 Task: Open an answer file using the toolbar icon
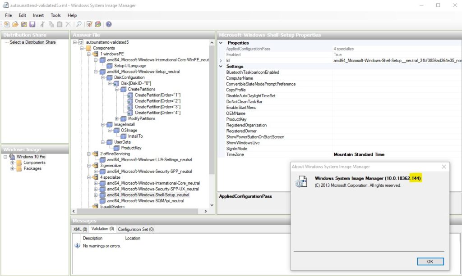(15, 24)
